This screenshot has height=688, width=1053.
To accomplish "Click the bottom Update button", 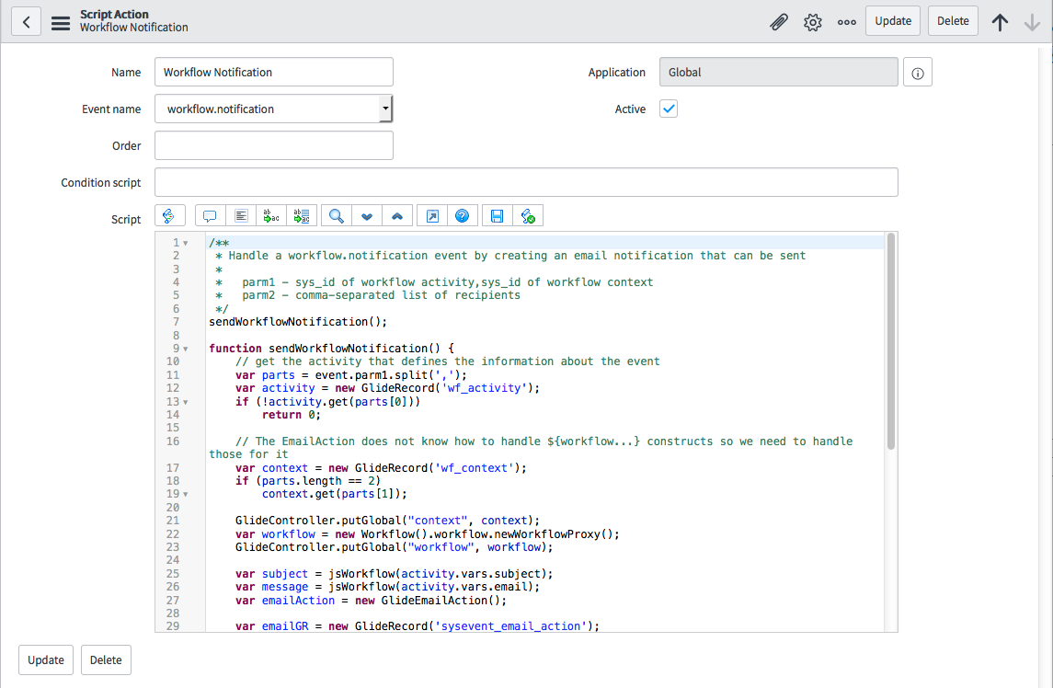I will [x=46, y=659].
